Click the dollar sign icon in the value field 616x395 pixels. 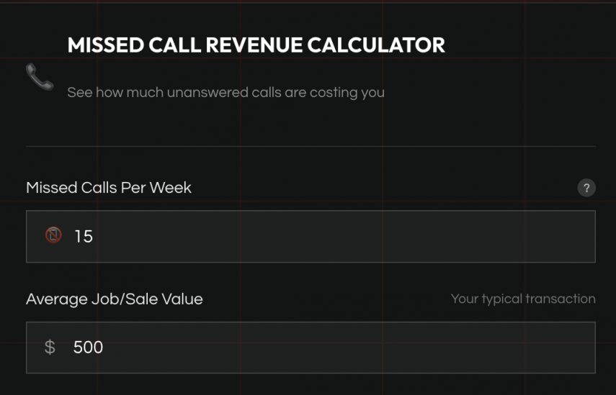50,348
